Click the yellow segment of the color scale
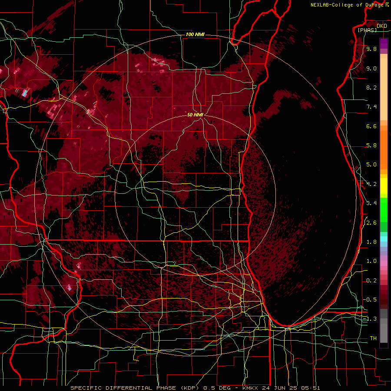The width and height of the screenshot is (391, 391). (x=384, y=186)
